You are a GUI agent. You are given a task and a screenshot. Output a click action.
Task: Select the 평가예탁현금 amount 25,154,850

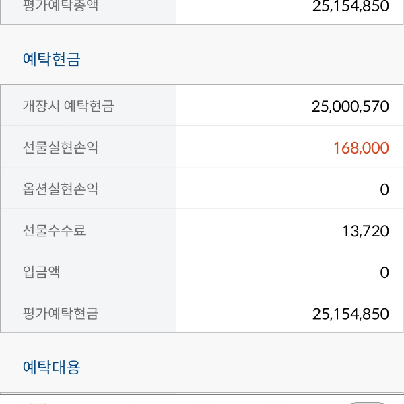point(350,314)
